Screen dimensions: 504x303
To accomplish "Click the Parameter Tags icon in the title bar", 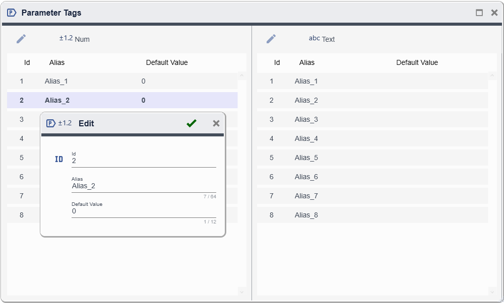I will click(x=12, y=13).
